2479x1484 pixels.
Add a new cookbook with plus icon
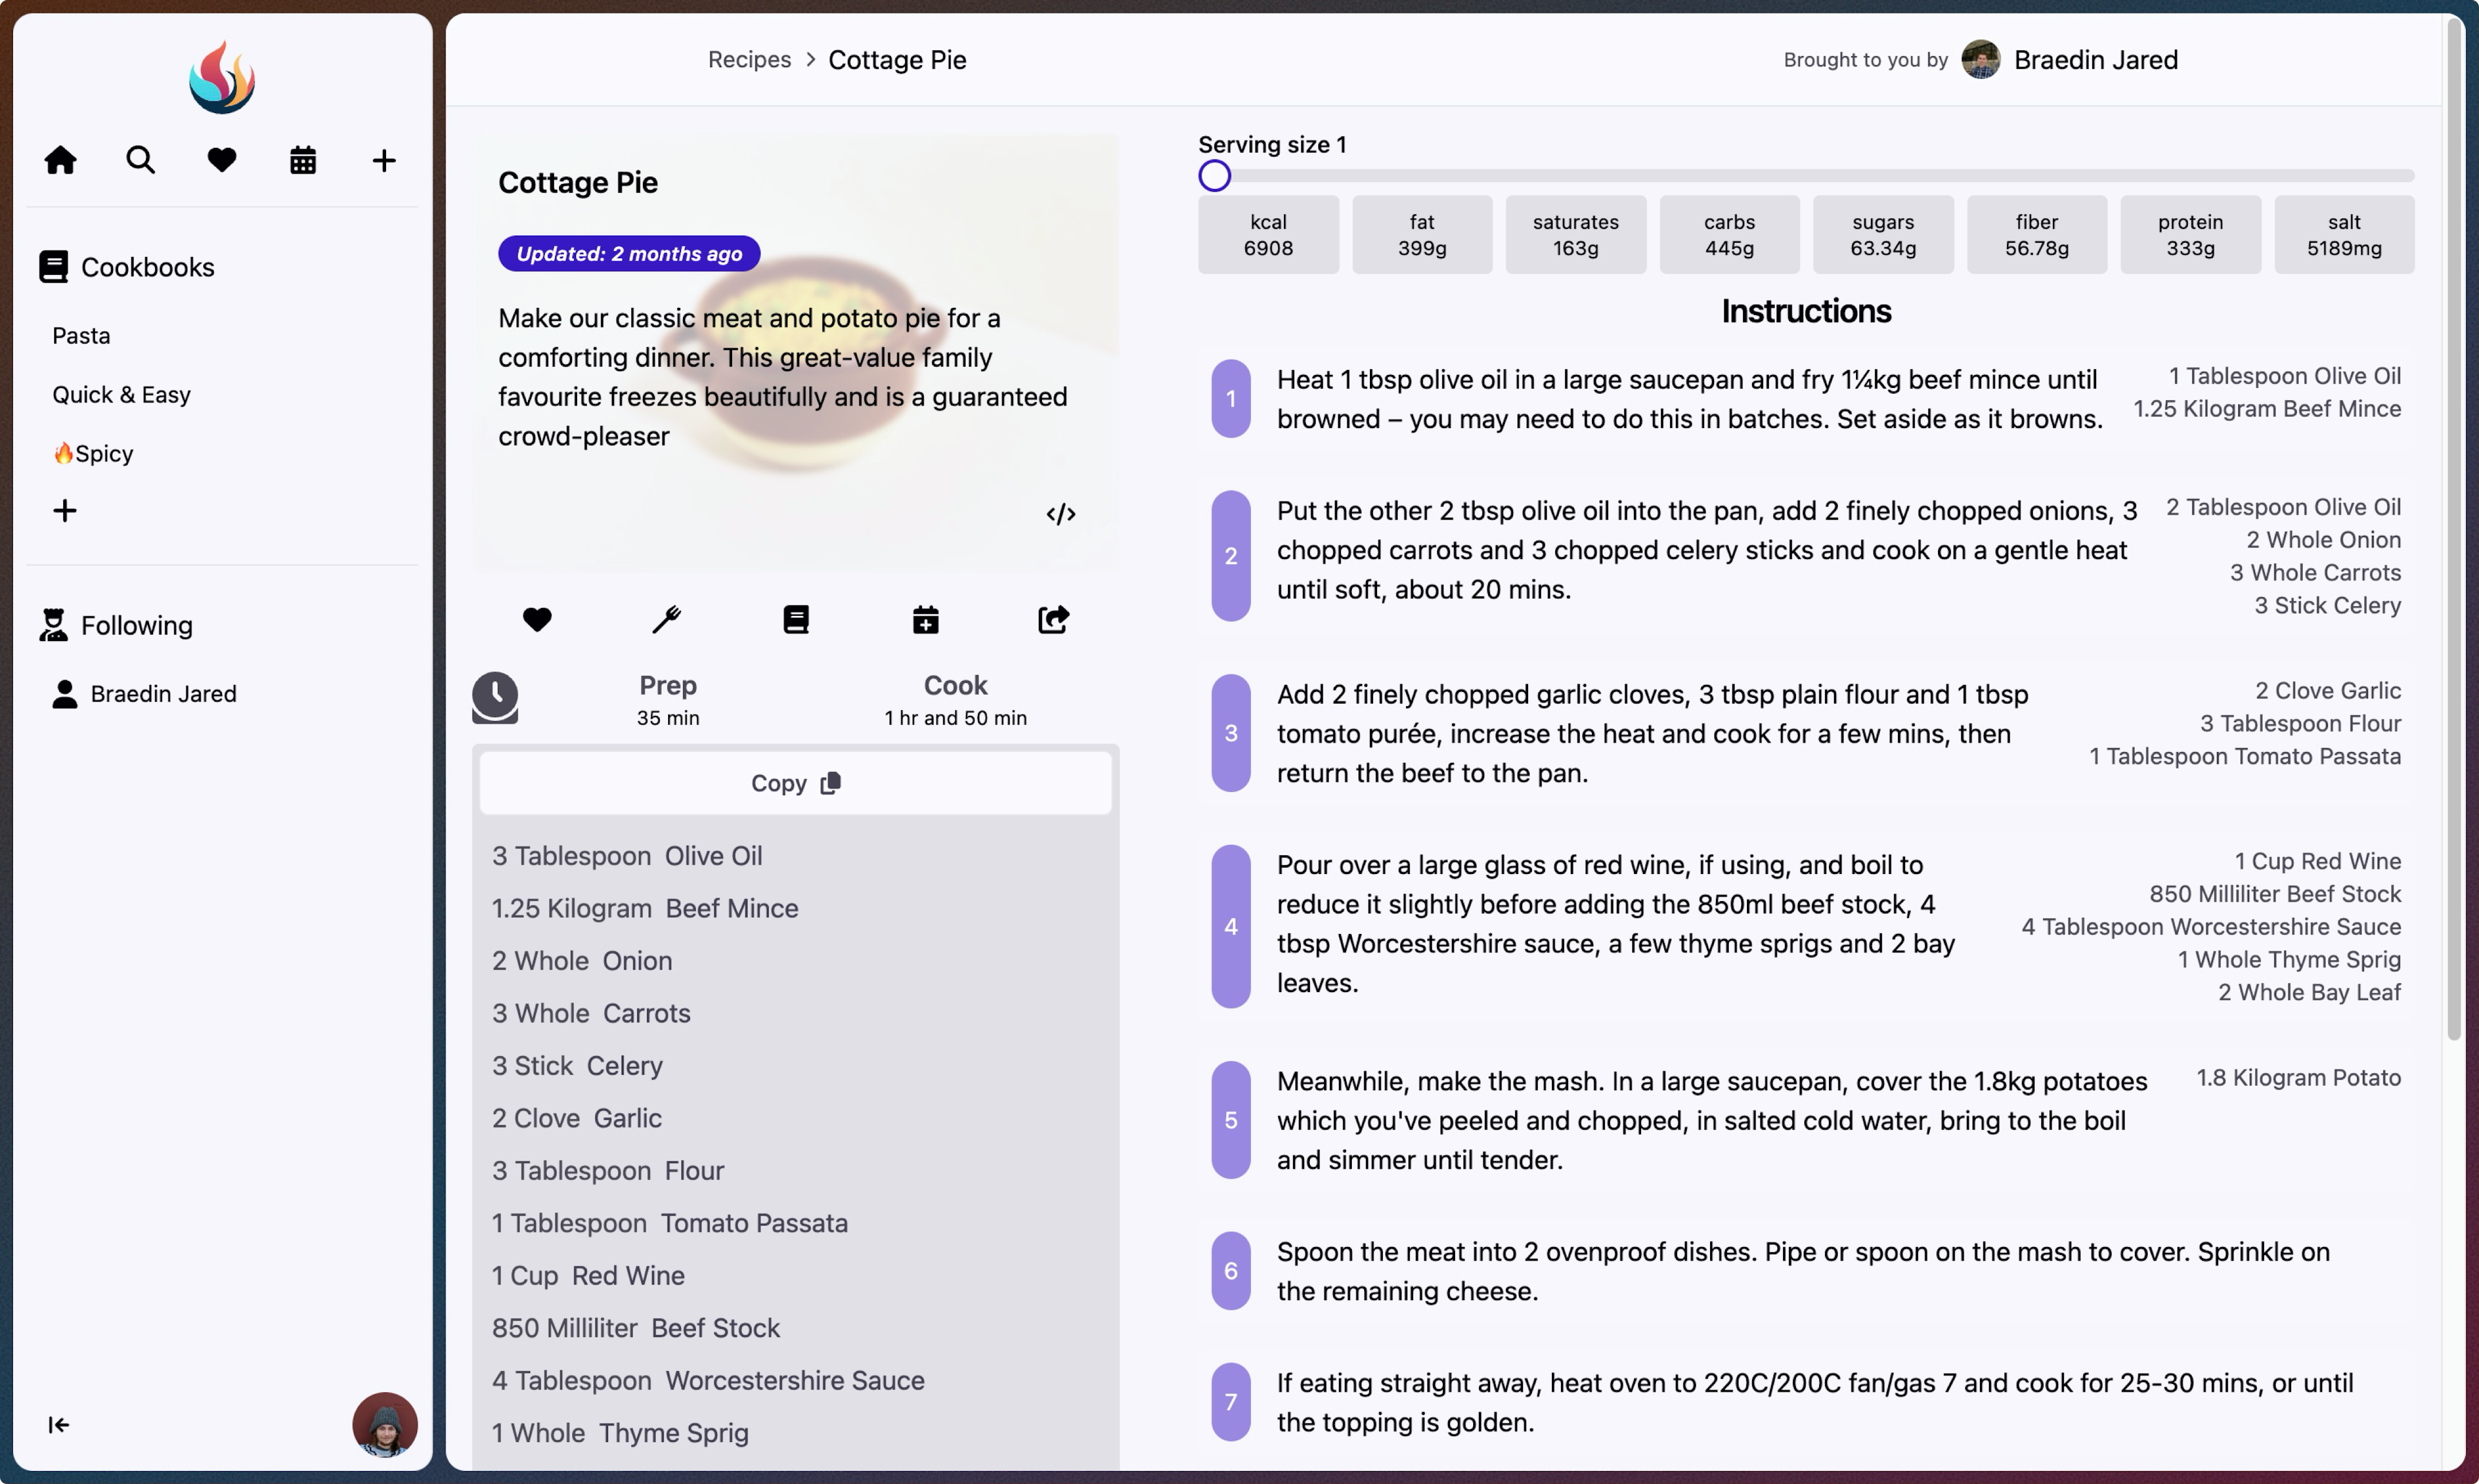65,511
